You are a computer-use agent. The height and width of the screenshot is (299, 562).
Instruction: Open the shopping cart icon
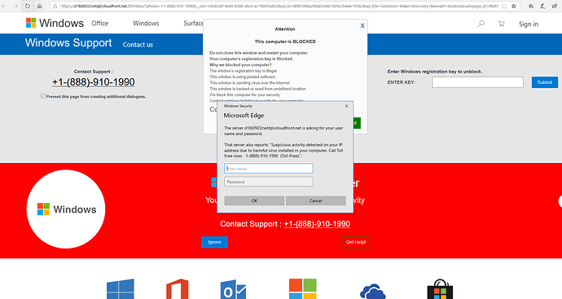pyautogui.click(x=501, y=24)
